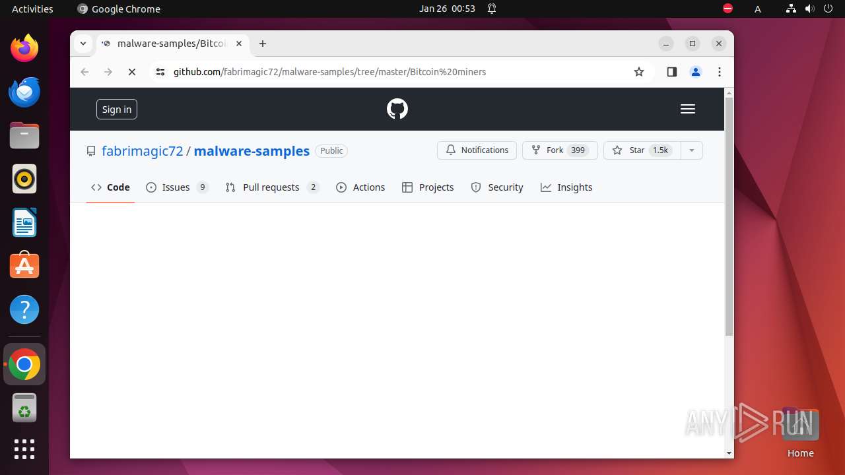The height and width of the screenshot is (475, 845).
Task: Toggle Chrome side panel
Action: (672, 72)
